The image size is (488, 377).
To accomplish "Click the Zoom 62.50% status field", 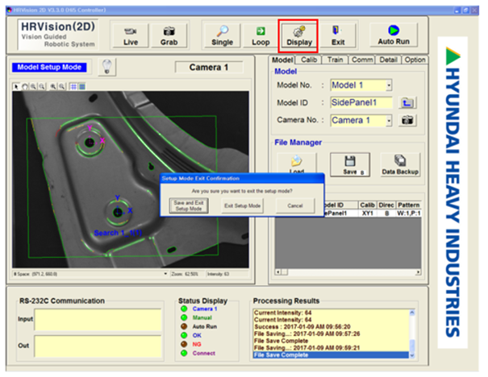I will [x=186, y=274].
